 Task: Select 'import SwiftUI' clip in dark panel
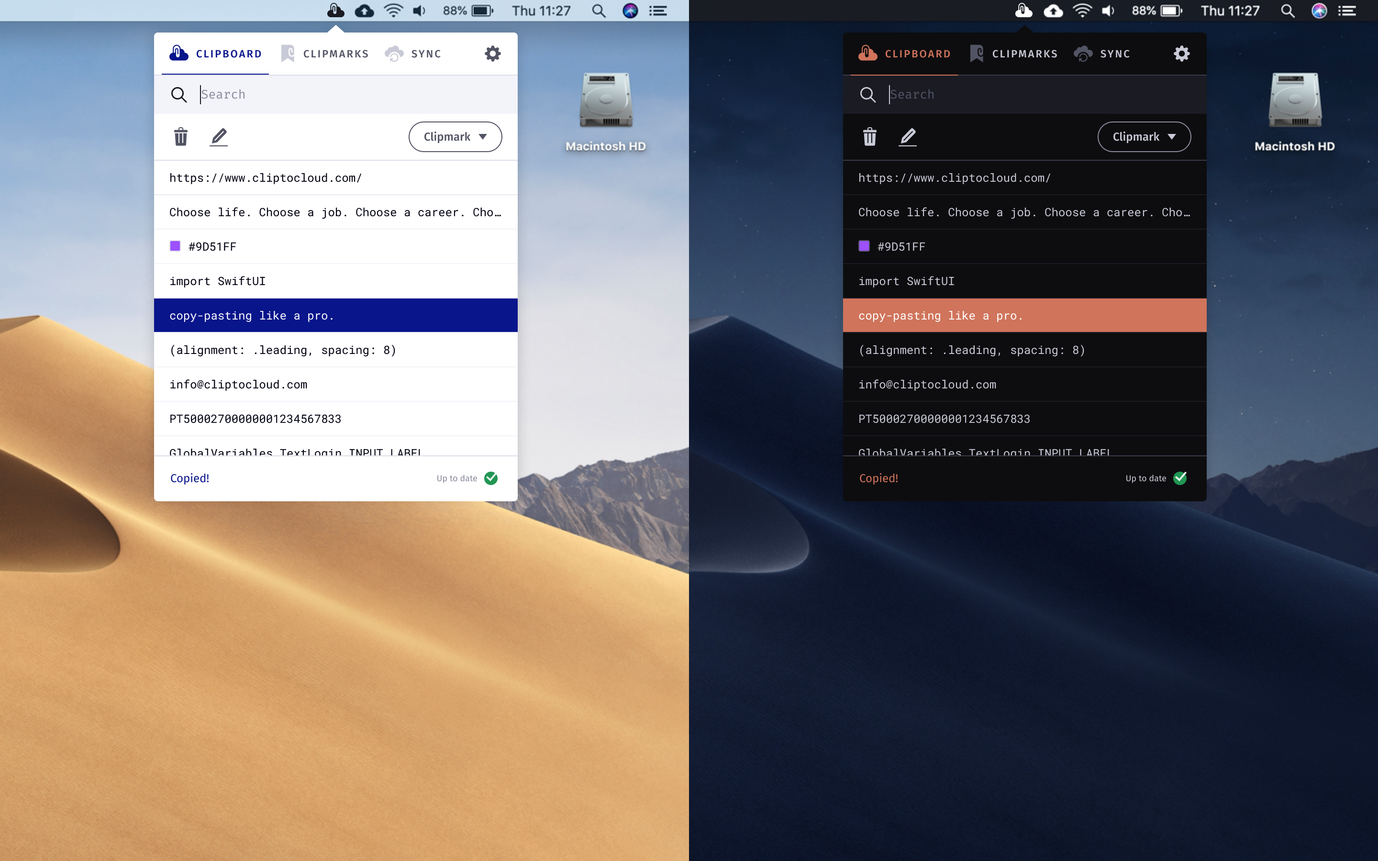coord(1024,281)
